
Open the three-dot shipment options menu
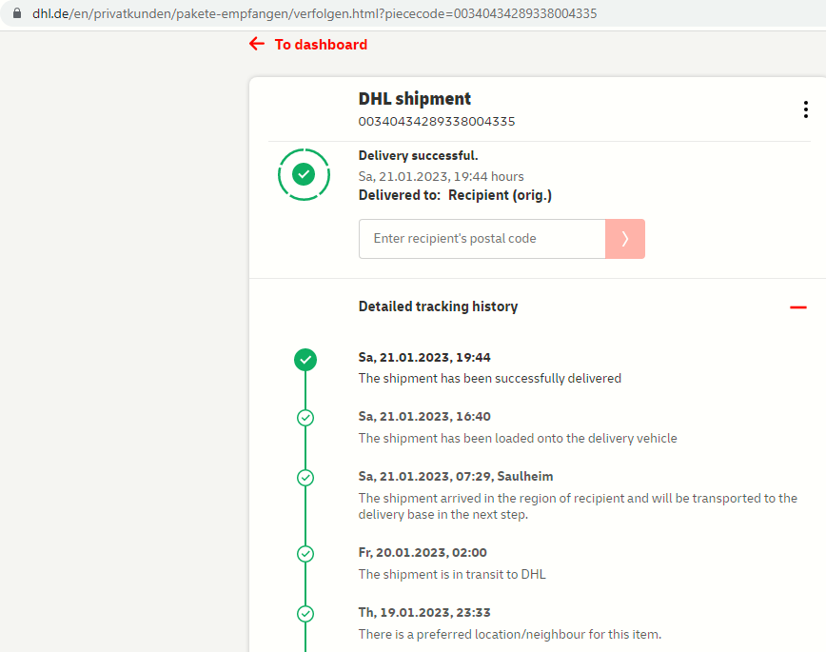tap(805, 109)
